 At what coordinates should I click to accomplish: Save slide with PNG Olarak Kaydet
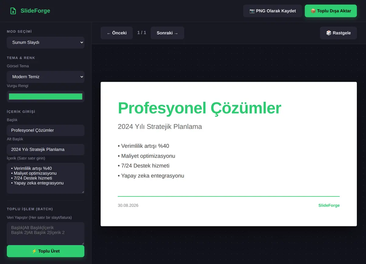273,11
